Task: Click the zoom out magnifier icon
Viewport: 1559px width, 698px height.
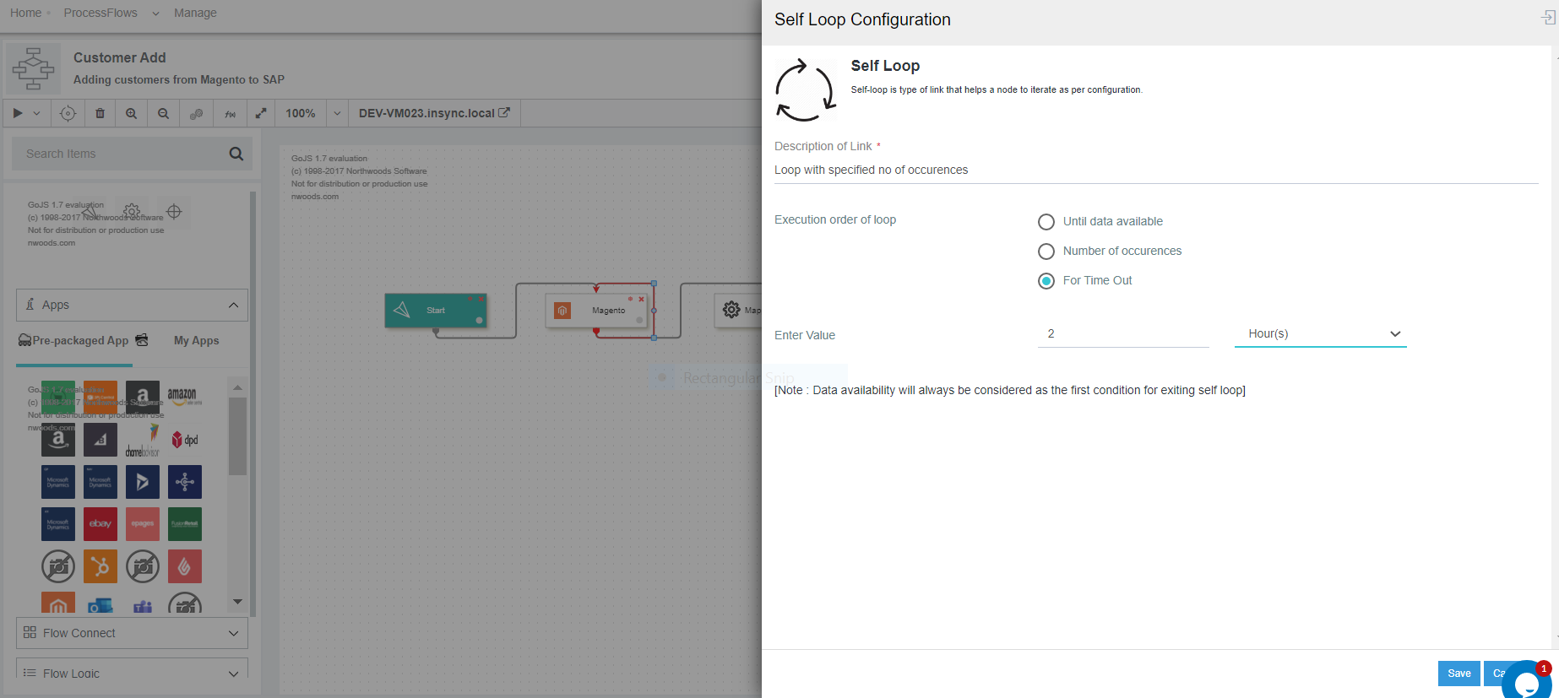Action: pos(164,113)
